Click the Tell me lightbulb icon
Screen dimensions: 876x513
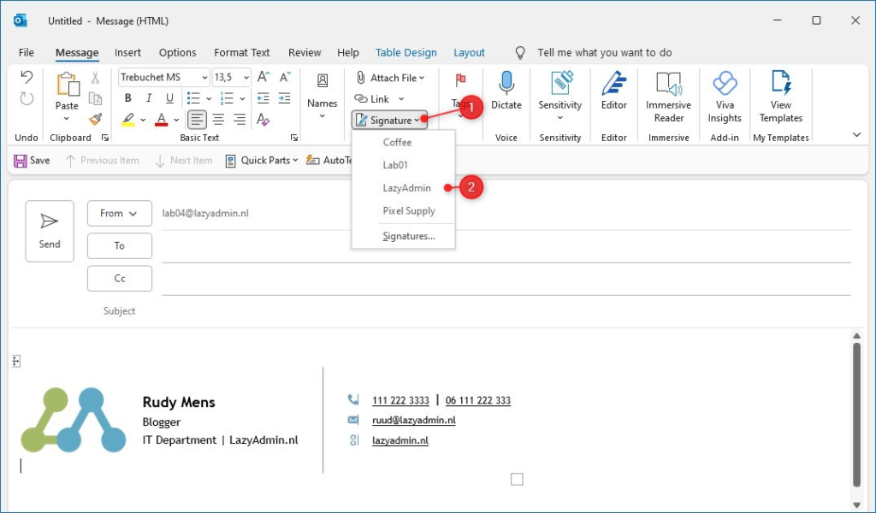[x=520, y=52]
